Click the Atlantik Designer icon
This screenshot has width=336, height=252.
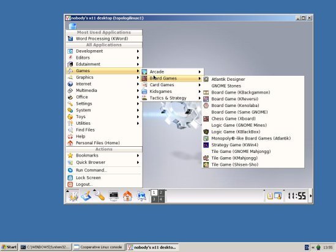[x=206, y=80]
